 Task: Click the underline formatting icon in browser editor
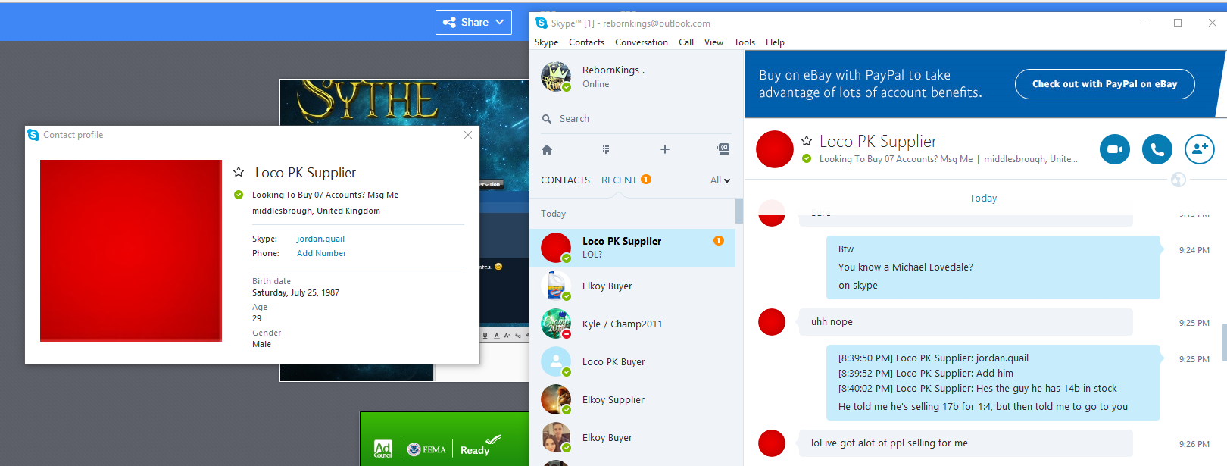click(485, 335)
